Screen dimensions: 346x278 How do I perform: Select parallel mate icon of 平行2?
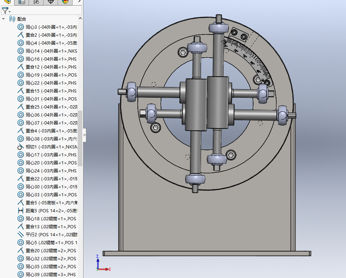pyautogui.click(x=21, y=234)
